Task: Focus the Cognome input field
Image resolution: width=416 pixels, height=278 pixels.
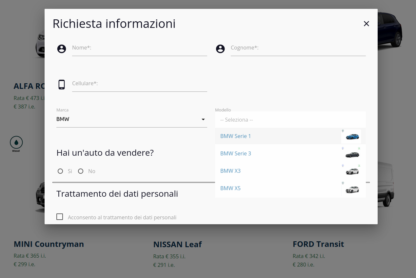Action: pyautogui.click(x=298, y=48)
